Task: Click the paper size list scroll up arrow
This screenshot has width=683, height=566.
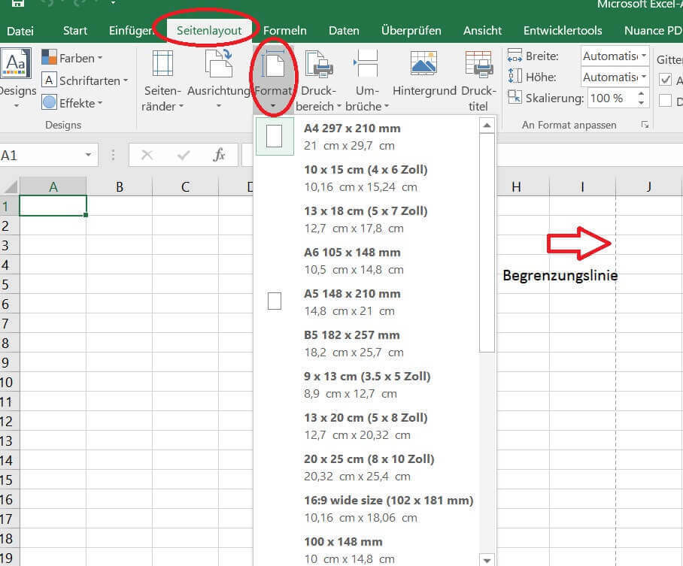Action: [487, 126]
